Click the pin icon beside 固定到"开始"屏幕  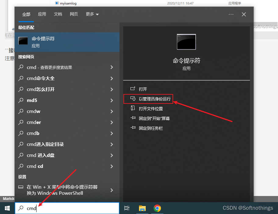point(133,118)
